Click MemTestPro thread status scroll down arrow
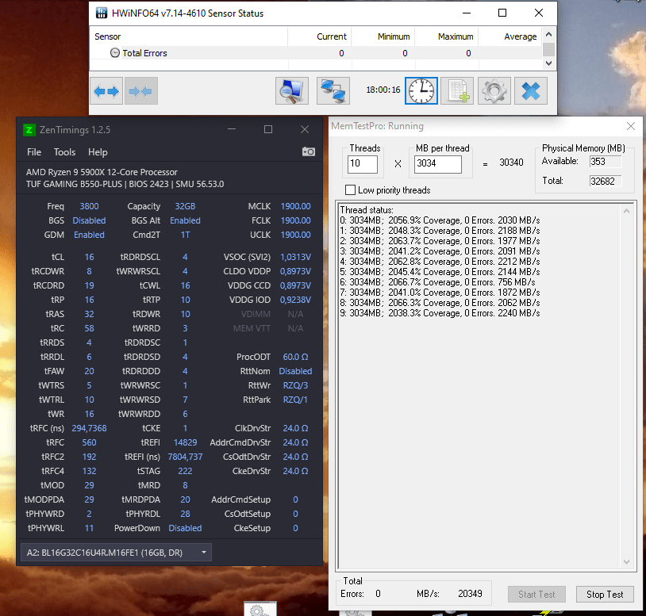Screen dimensions: 646x616 coord(626,562)
